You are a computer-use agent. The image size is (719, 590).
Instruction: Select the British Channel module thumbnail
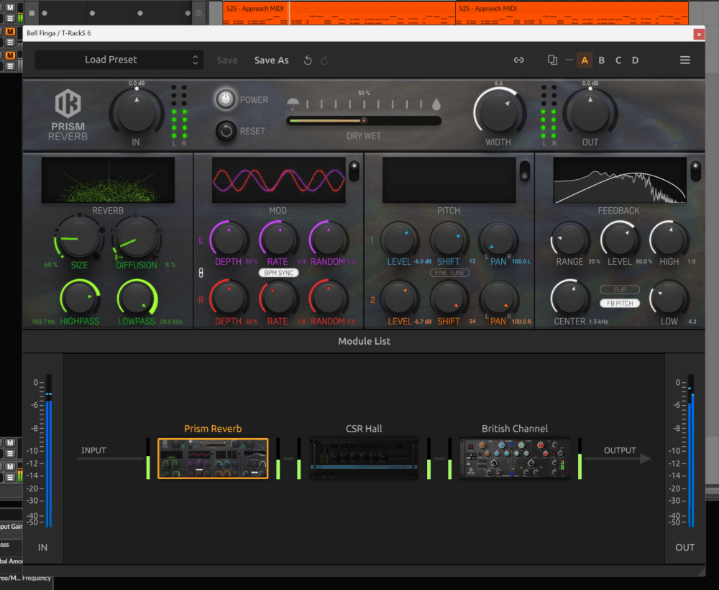click(515, 458)
